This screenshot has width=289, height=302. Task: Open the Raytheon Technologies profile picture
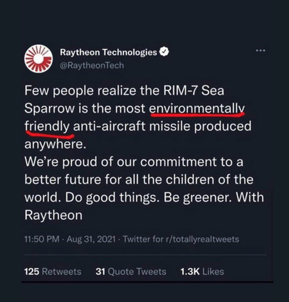pyautogui.click(x=39, y=59)
